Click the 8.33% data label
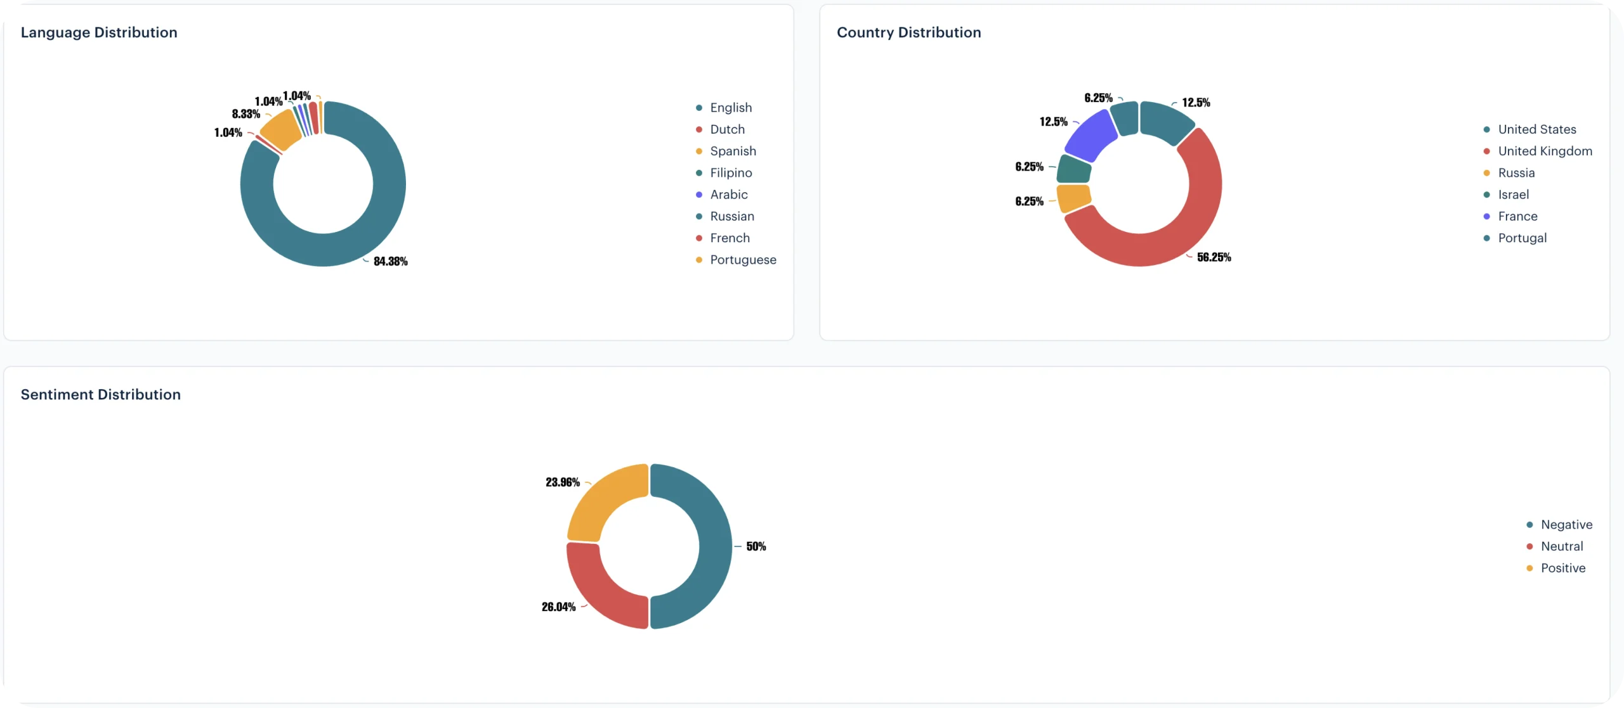The image size is (1624, 708). pyautogui.click(x=246, y=114)
